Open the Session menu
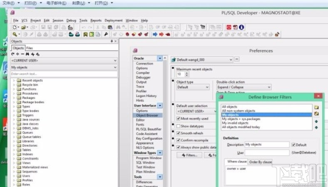This screenshot has height=187, width=328. click(58, 20)
